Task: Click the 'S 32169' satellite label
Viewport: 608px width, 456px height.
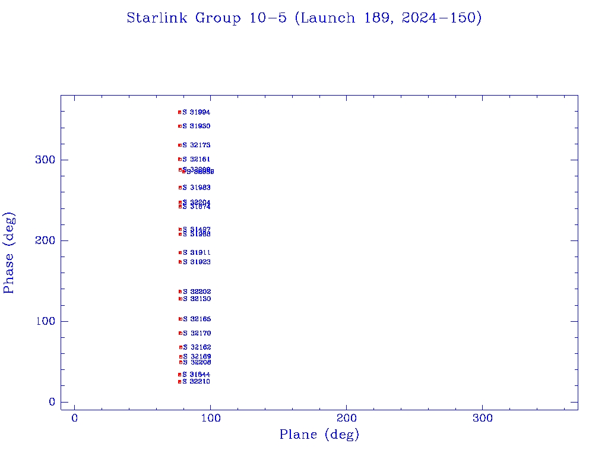Action: coord(197,357)
